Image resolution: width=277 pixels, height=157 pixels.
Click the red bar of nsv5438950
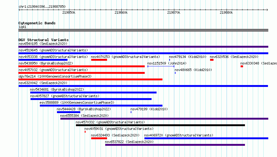82,66
